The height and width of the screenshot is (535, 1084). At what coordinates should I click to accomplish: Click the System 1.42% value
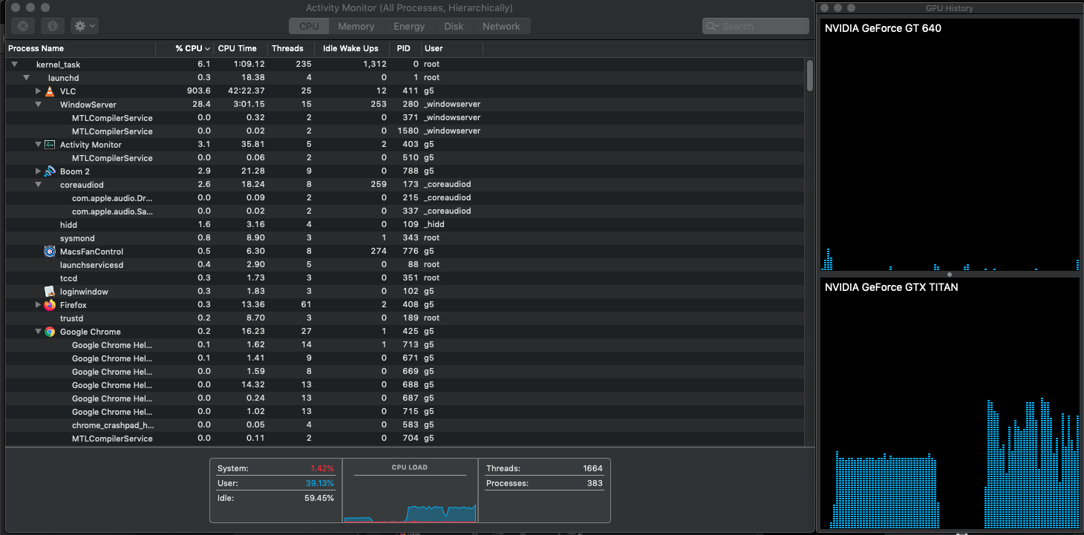tap(322, 469)
